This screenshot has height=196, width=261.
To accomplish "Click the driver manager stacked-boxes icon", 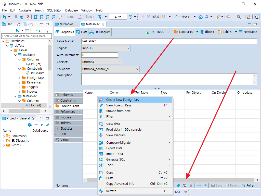I will [206, 17].
